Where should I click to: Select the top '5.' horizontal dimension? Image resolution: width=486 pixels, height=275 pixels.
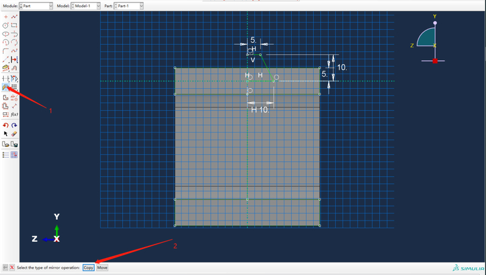point(253,40)
